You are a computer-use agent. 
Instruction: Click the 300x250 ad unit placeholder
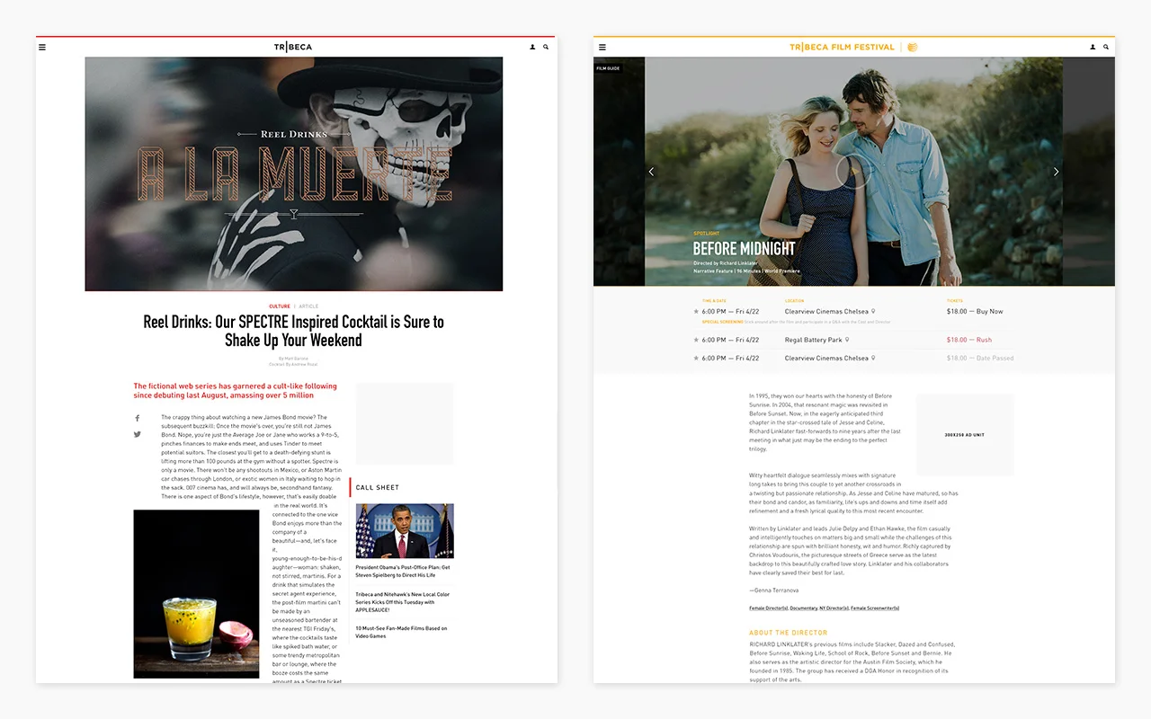click(x=965, y=435)
